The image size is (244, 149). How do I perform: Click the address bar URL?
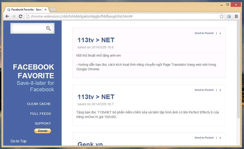(81, 16)
